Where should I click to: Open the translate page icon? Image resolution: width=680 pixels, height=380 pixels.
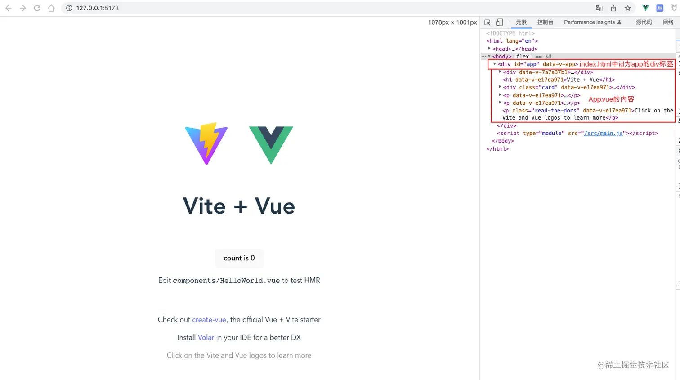(x=599, y=8)
